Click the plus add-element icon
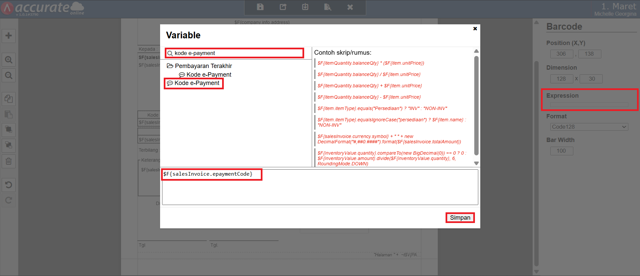Image resolution: width=640 pixels, height=276 pixels. pyautogui.click(x=9, y=36)
